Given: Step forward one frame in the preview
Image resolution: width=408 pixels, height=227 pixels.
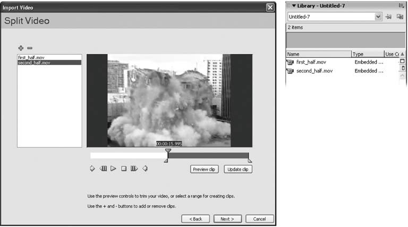Looking at the screenshot, I should 134,169.
